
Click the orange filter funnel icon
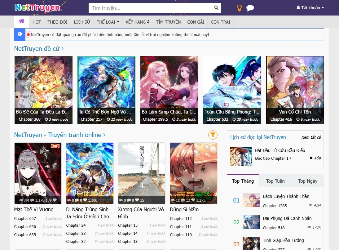213,135
